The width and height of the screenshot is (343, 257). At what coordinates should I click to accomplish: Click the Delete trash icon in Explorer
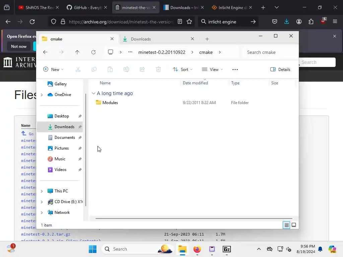(x=158, y=70)
